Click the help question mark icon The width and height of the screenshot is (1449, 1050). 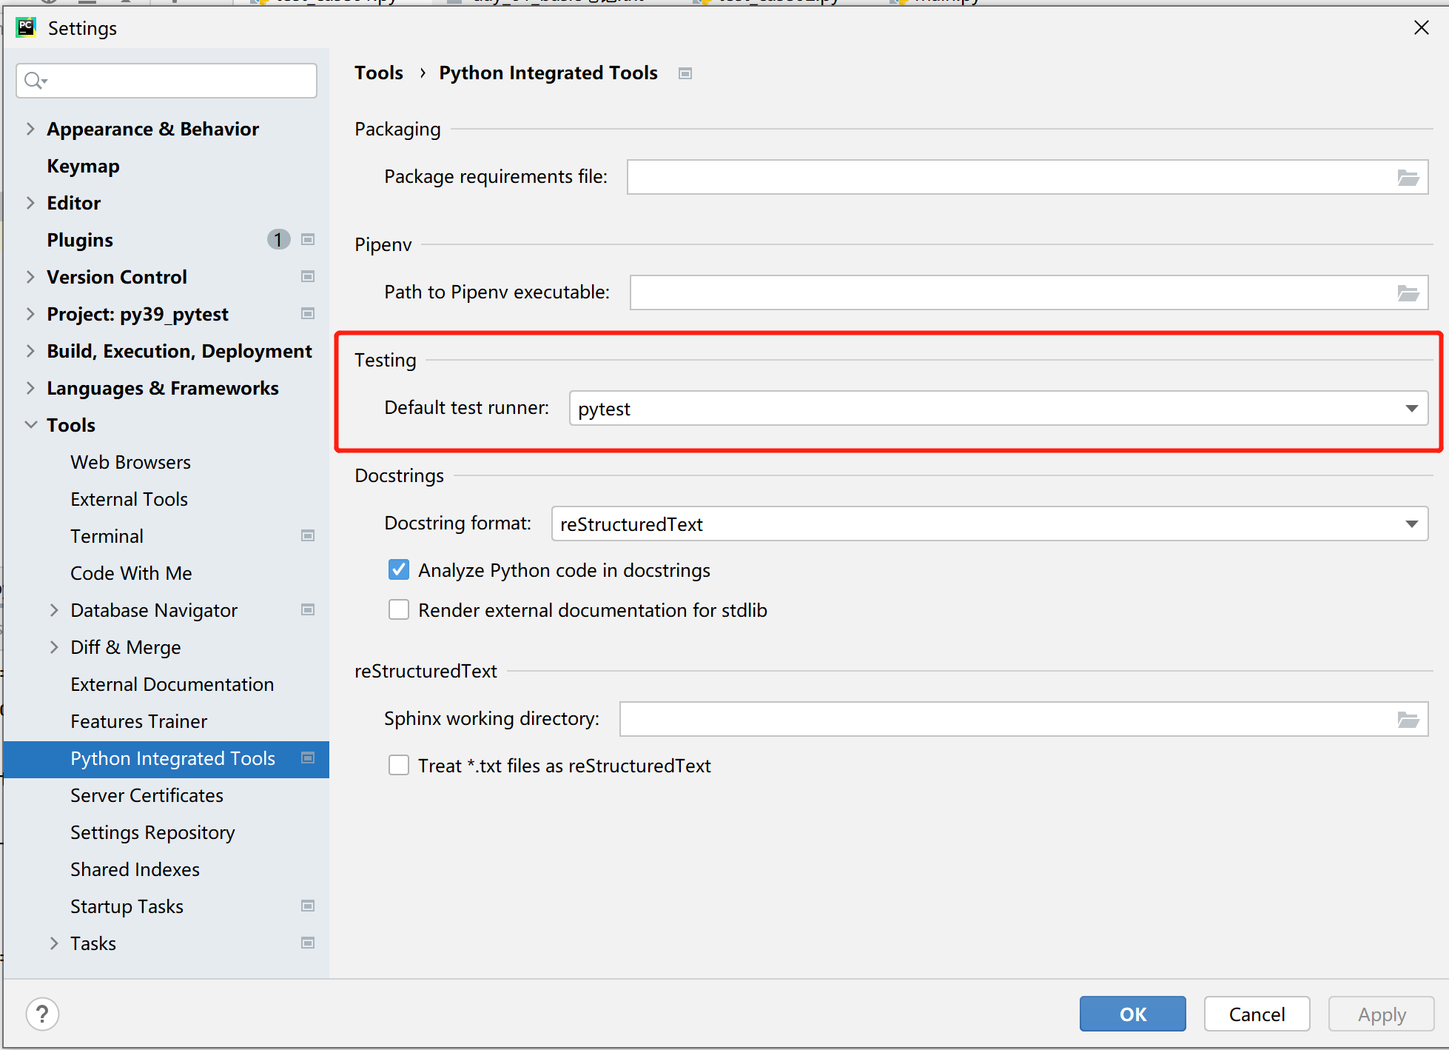43,1014
